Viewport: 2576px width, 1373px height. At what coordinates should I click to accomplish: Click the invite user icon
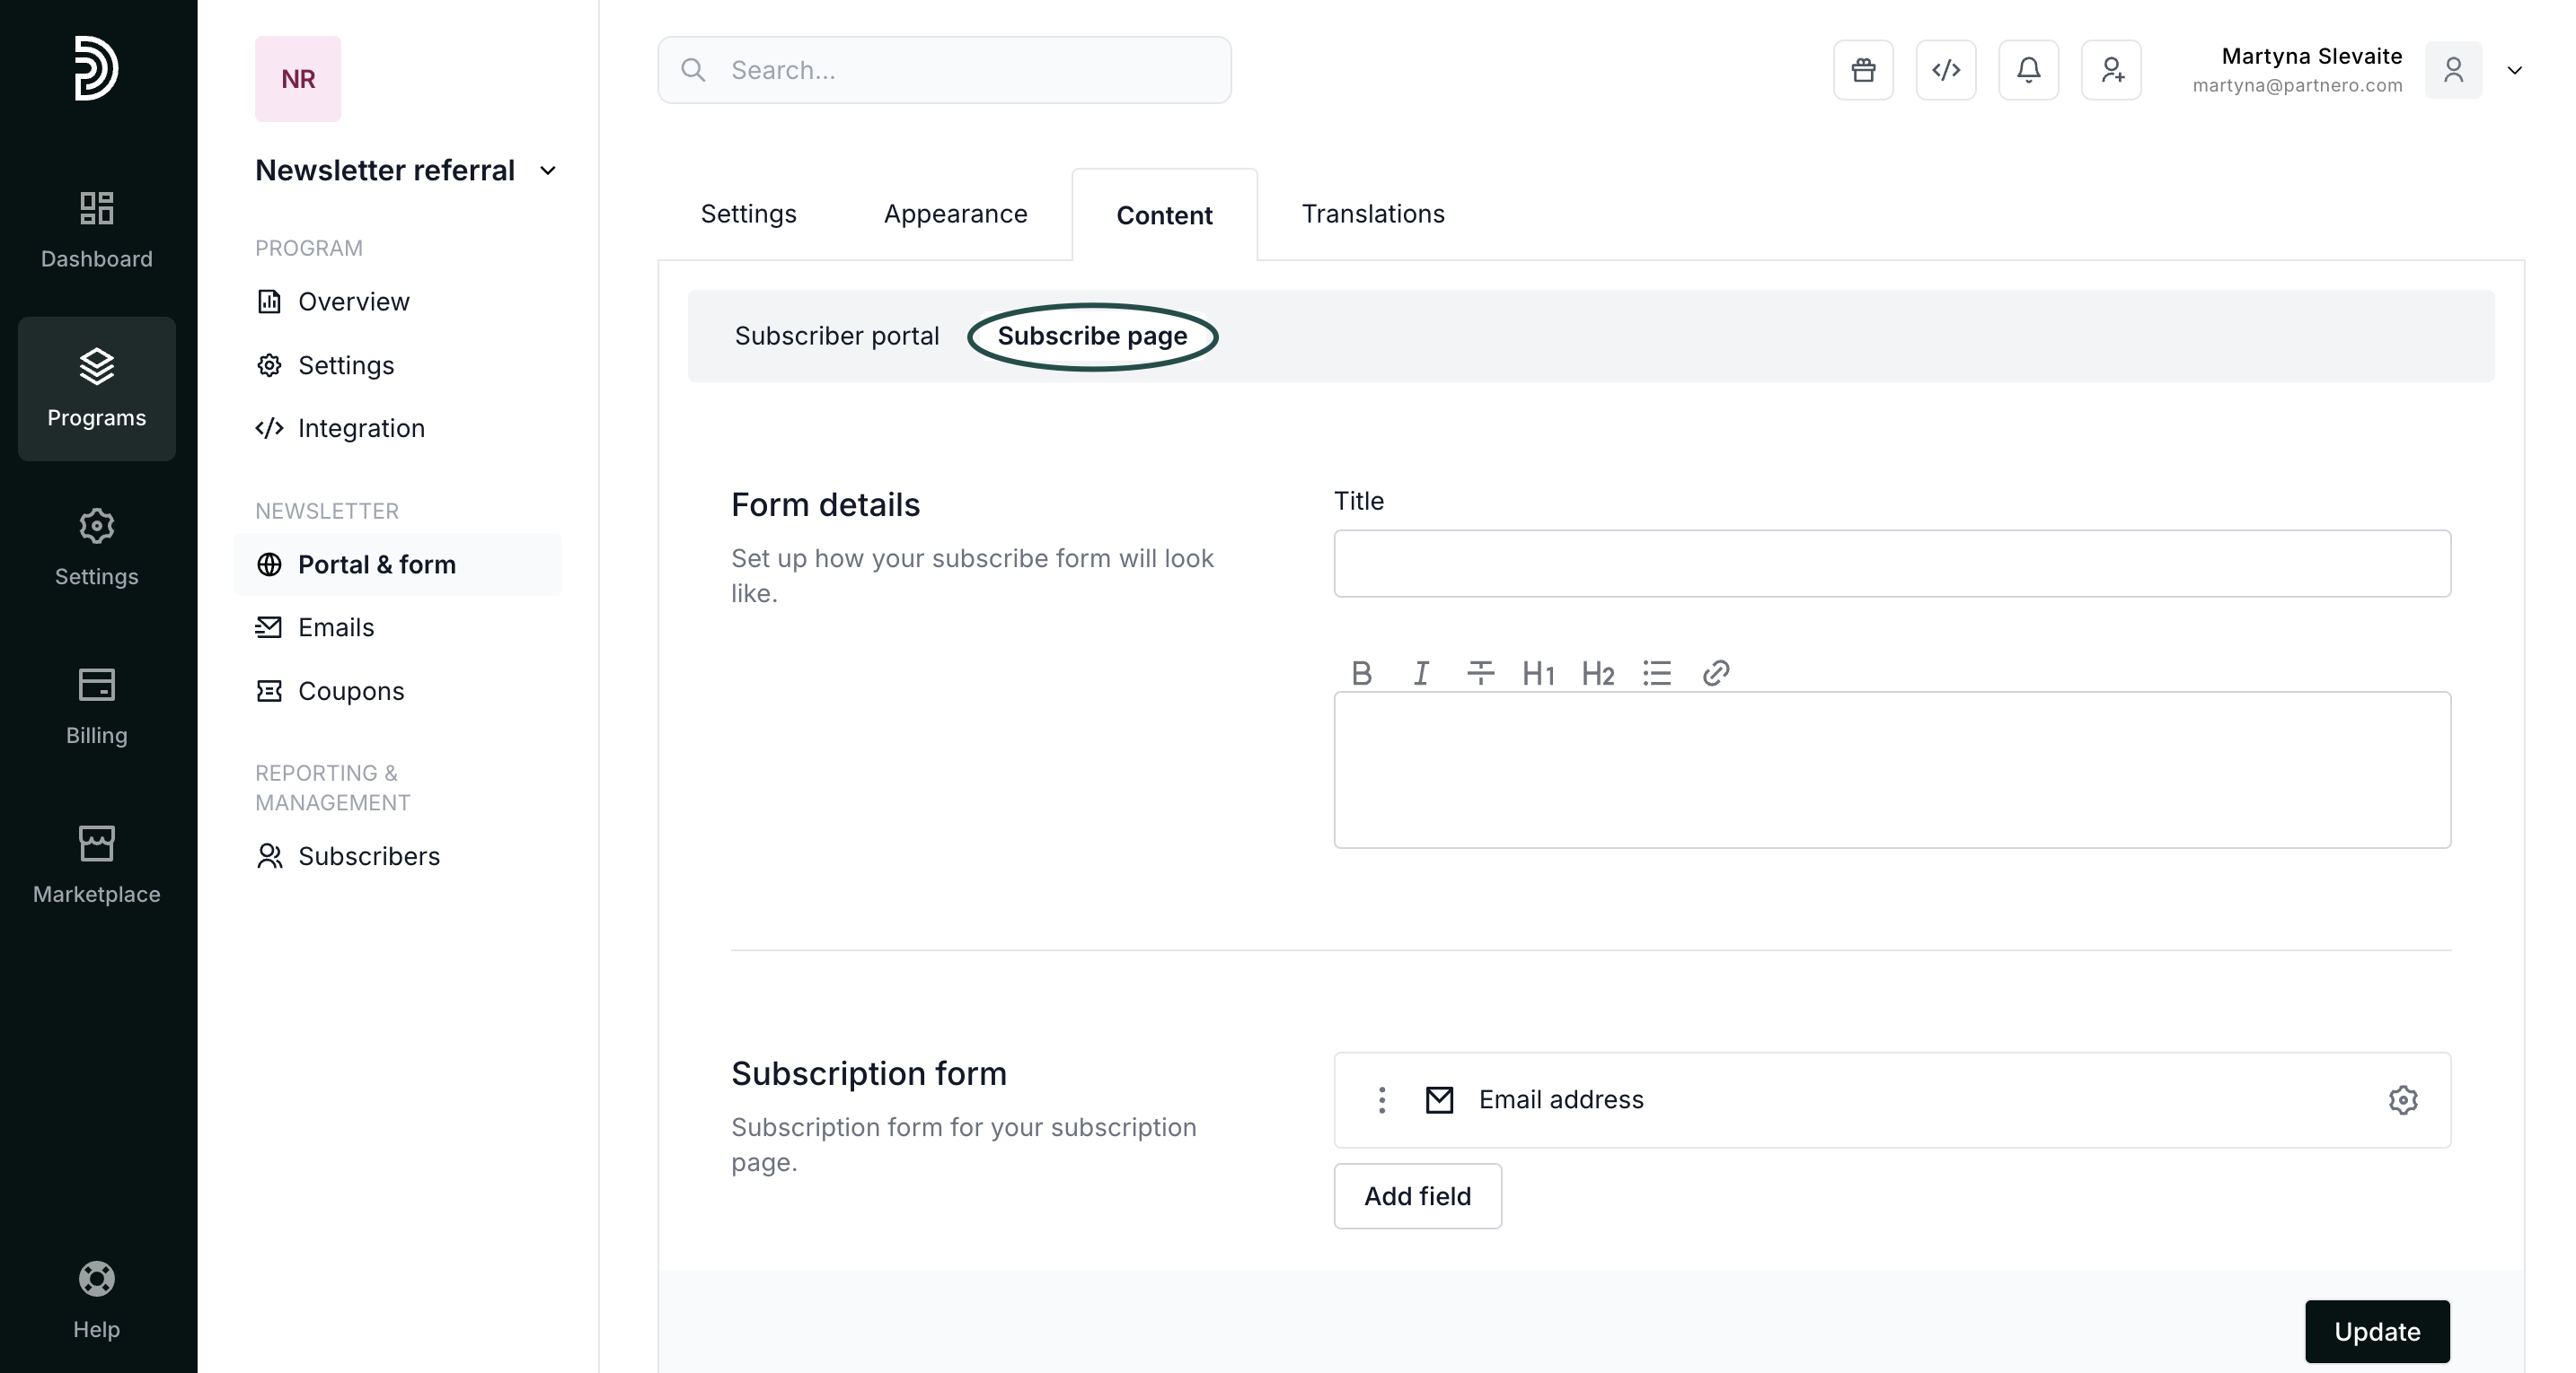[x=2111, y=70]
